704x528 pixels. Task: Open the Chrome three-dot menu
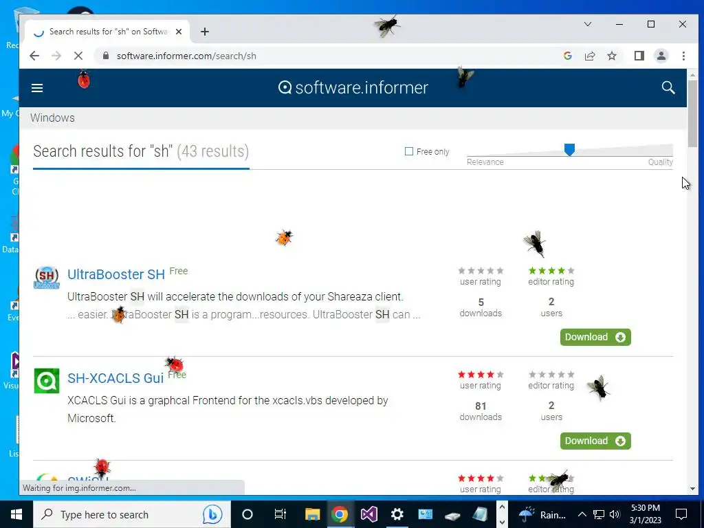coord(683,56)
